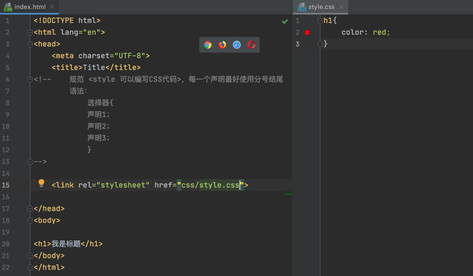The height and width of the screenshot is (276, 473).
Task: Click the h1 selector in style.css
Action: click(328, 20)
